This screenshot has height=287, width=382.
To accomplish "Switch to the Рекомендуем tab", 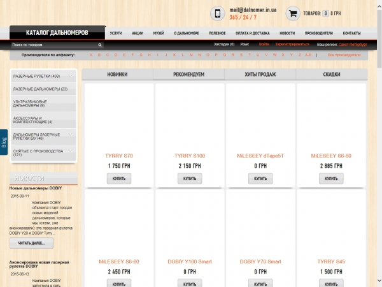I will (189, 75).
